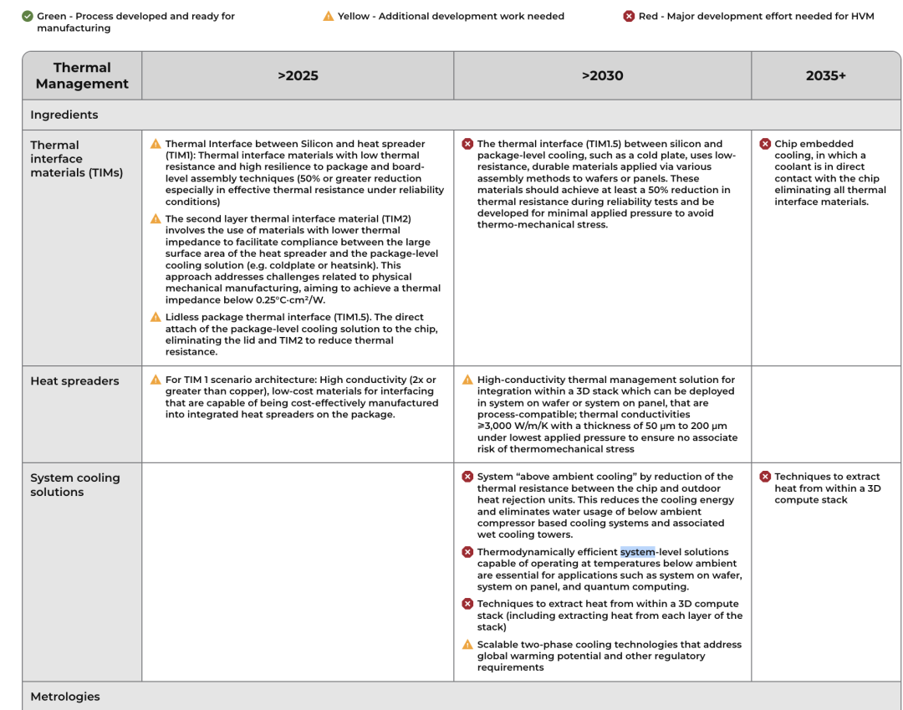This screenshot has height=710, width=903.
Task: Select the >2030 column header
Action: [602, 75]
